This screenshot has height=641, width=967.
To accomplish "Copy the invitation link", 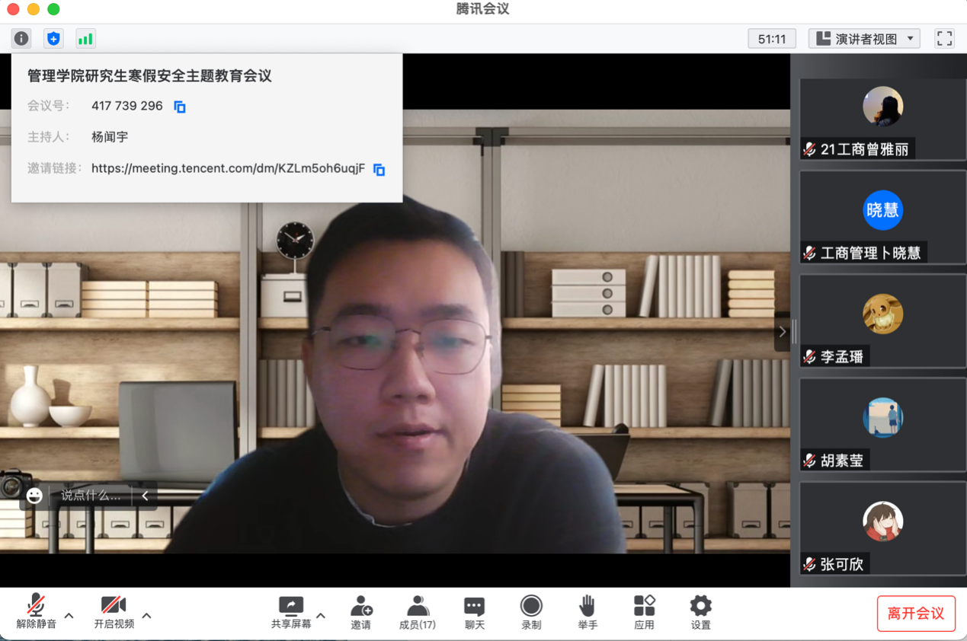I will click(x=379, y=170).
